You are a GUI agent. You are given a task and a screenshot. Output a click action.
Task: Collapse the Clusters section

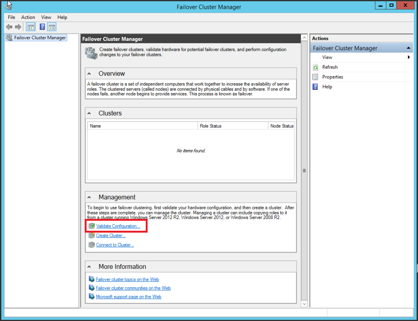point(90,113)
